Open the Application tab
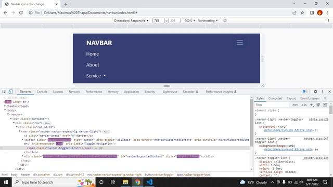Screen dimensions: 333x187 click(x=132, y=91)
